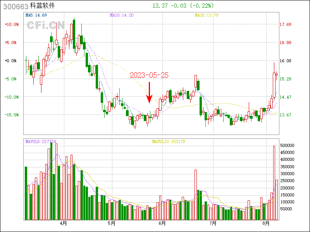The height and width of the screenshot is (232, 310).
Task: Click the -15.0% percent axis label
Action: (x=11, y=115)
